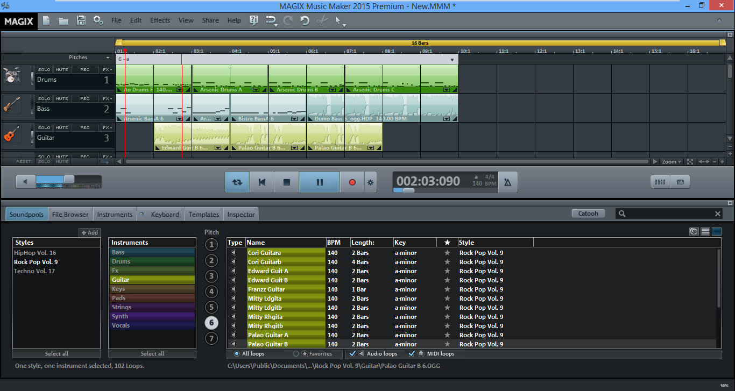Create a new project with the blank page icon

46,20
